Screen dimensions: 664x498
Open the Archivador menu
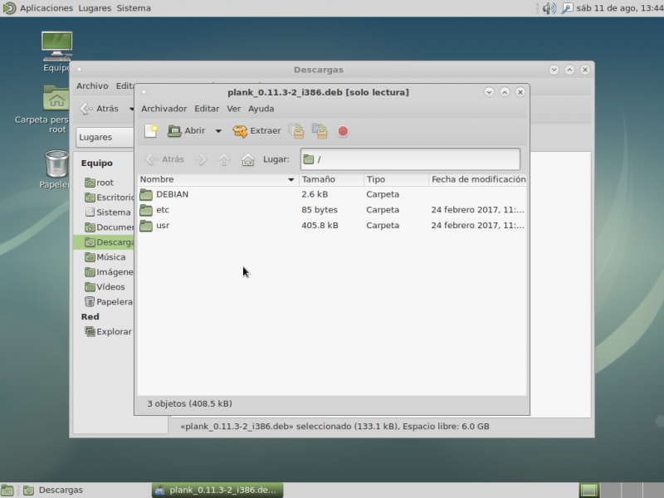tap(164, 109)
